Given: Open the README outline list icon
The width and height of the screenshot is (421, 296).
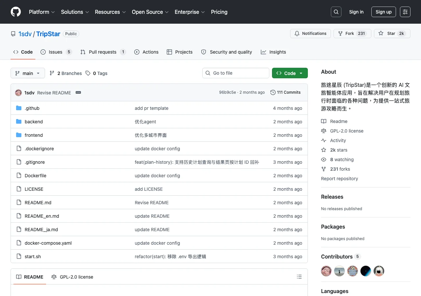Looking at the screenshot, I should click(x=299, y=277).
